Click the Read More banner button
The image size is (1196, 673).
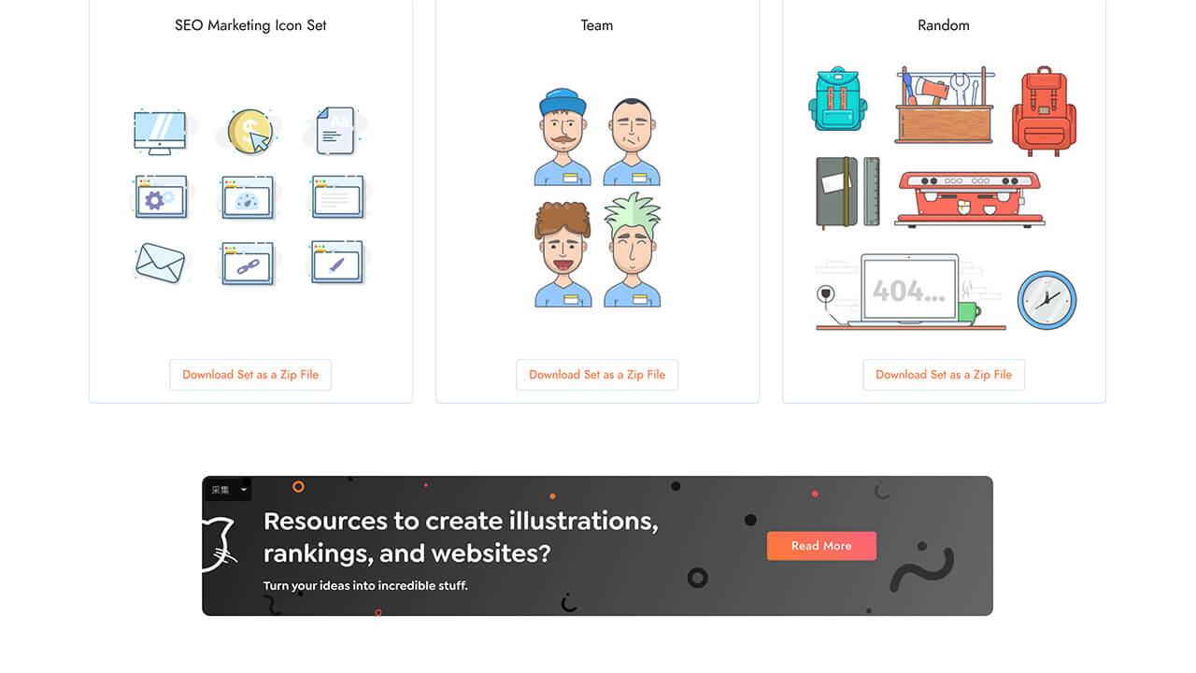point(821,546)
